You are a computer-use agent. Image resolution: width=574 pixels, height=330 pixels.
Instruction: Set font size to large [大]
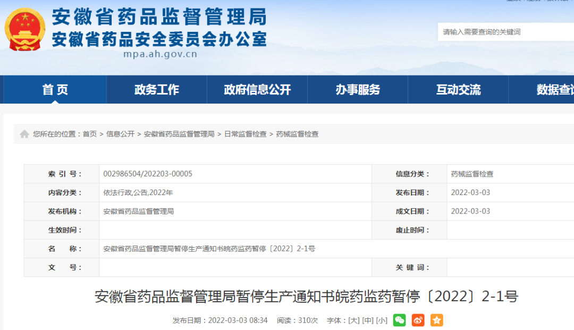point(353,320)
